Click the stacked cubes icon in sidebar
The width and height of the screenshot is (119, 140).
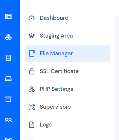[x=8, y=37]
